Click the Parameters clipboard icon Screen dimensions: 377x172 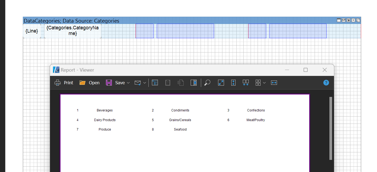[x=168, y=83]
